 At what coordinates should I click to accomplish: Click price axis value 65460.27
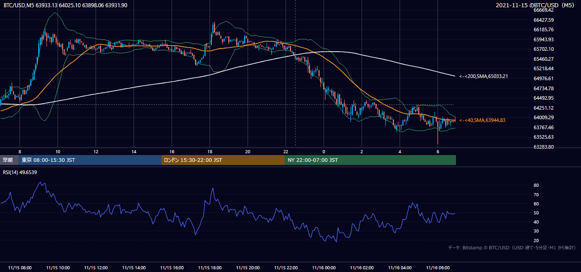543,59
